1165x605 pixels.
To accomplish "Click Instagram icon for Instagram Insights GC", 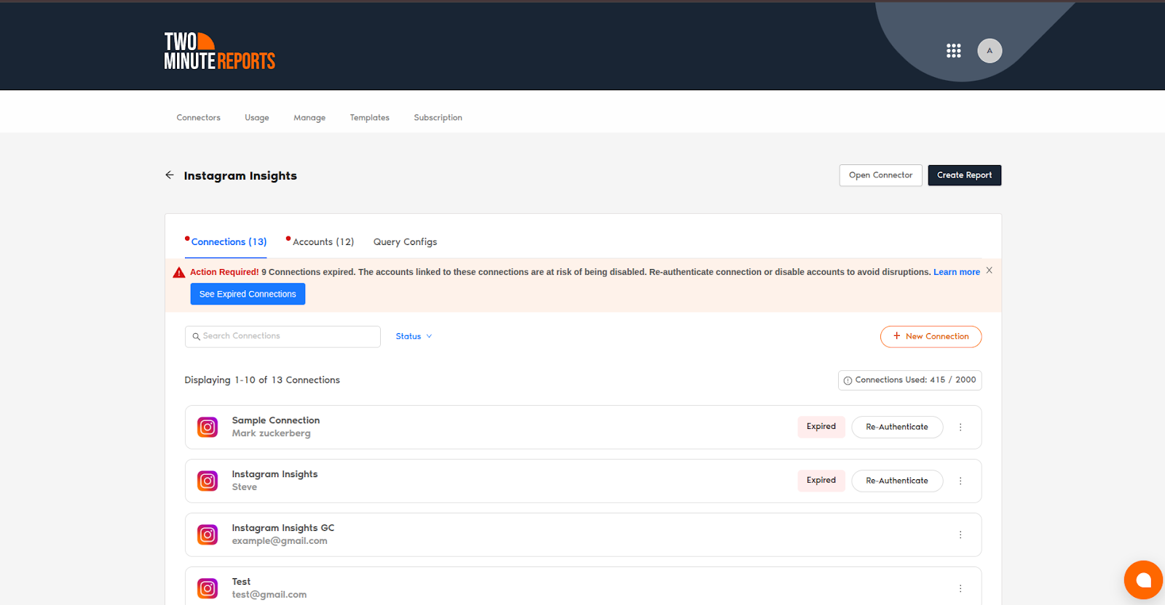I will pos(208,534).
